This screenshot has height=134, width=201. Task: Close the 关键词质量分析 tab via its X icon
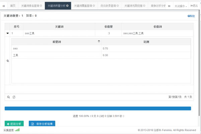(67, 6)
